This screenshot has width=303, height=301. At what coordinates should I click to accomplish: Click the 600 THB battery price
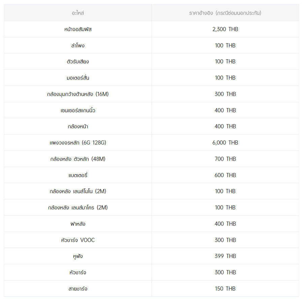pyautogui.click(x=225, y=175)
